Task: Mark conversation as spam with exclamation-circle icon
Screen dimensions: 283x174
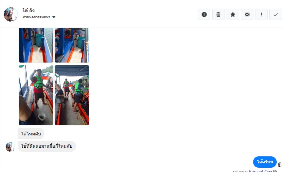Action: pos(204,14)
